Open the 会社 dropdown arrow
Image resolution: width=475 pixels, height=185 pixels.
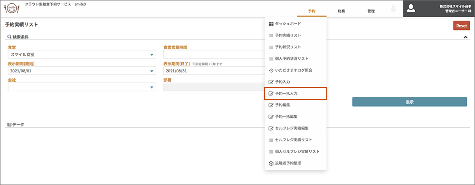click(x=152, y=88)
